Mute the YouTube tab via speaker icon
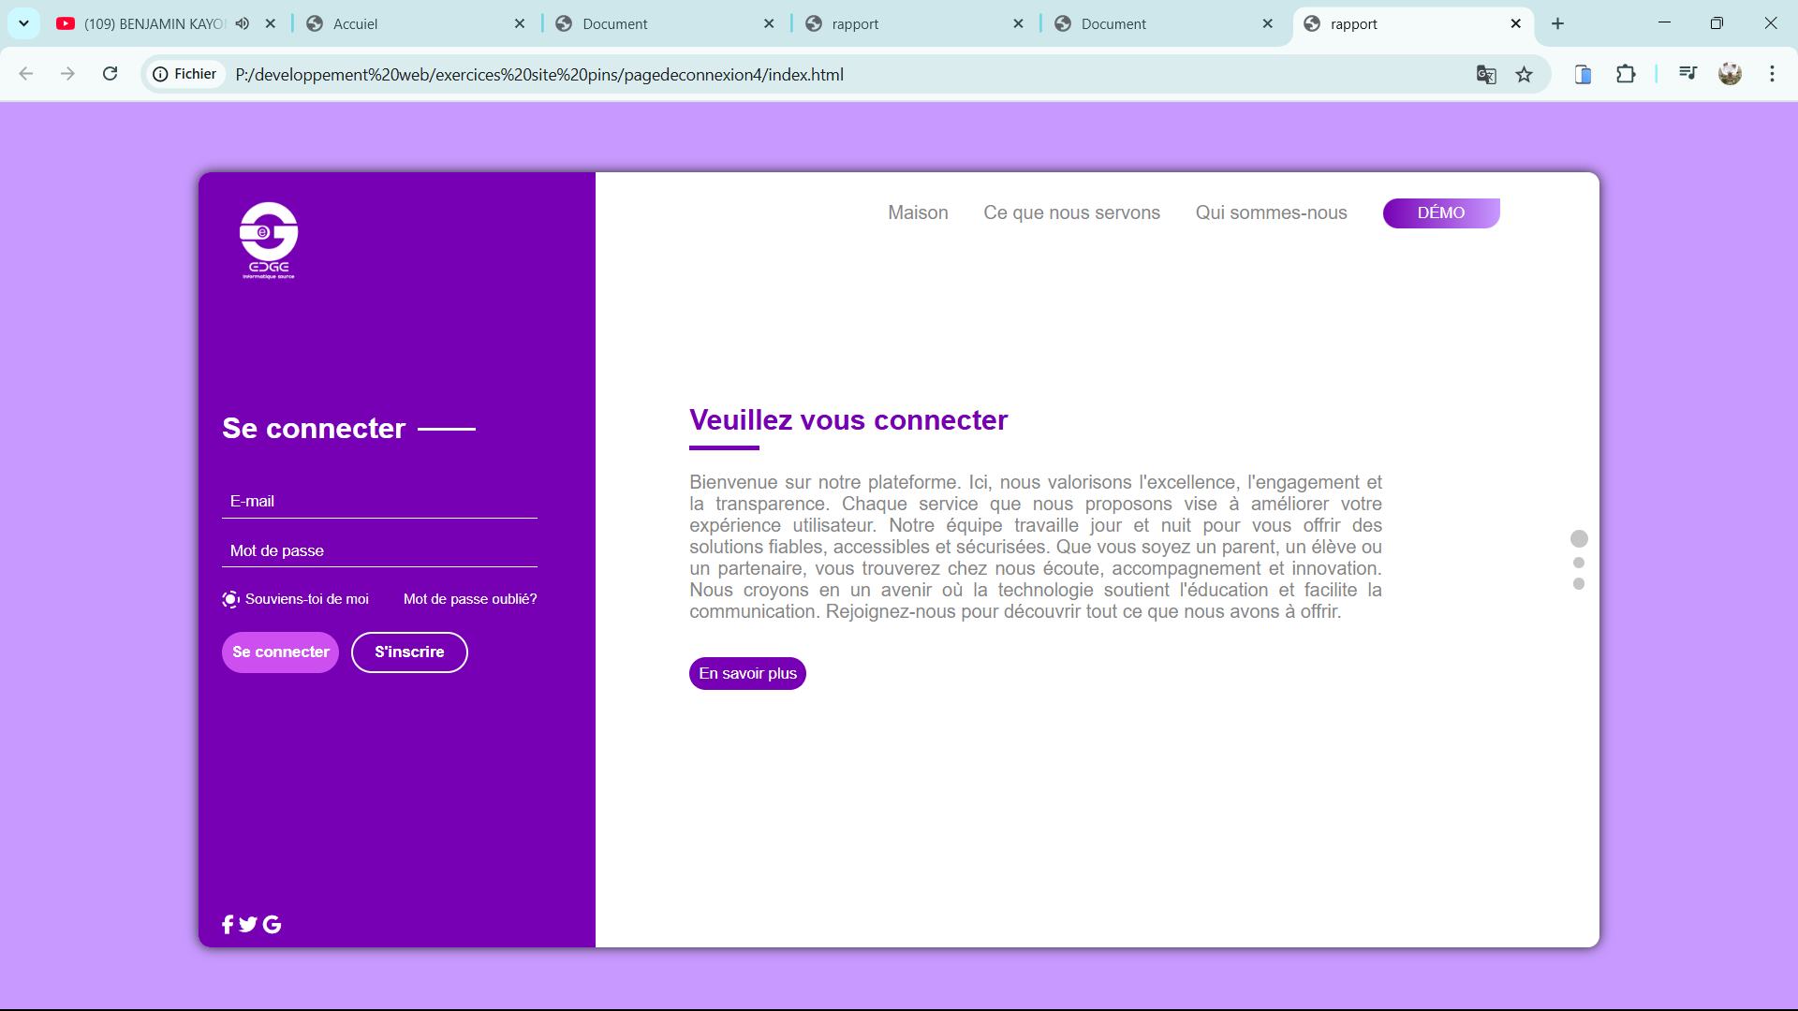This screenshot has height=1011, width=1798. click(x=243, y=23)
